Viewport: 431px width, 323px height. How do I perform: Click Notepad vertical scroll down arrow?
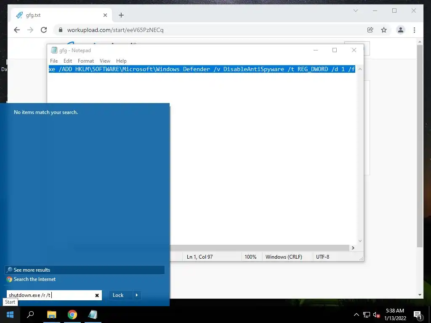(x=360, y=241)
